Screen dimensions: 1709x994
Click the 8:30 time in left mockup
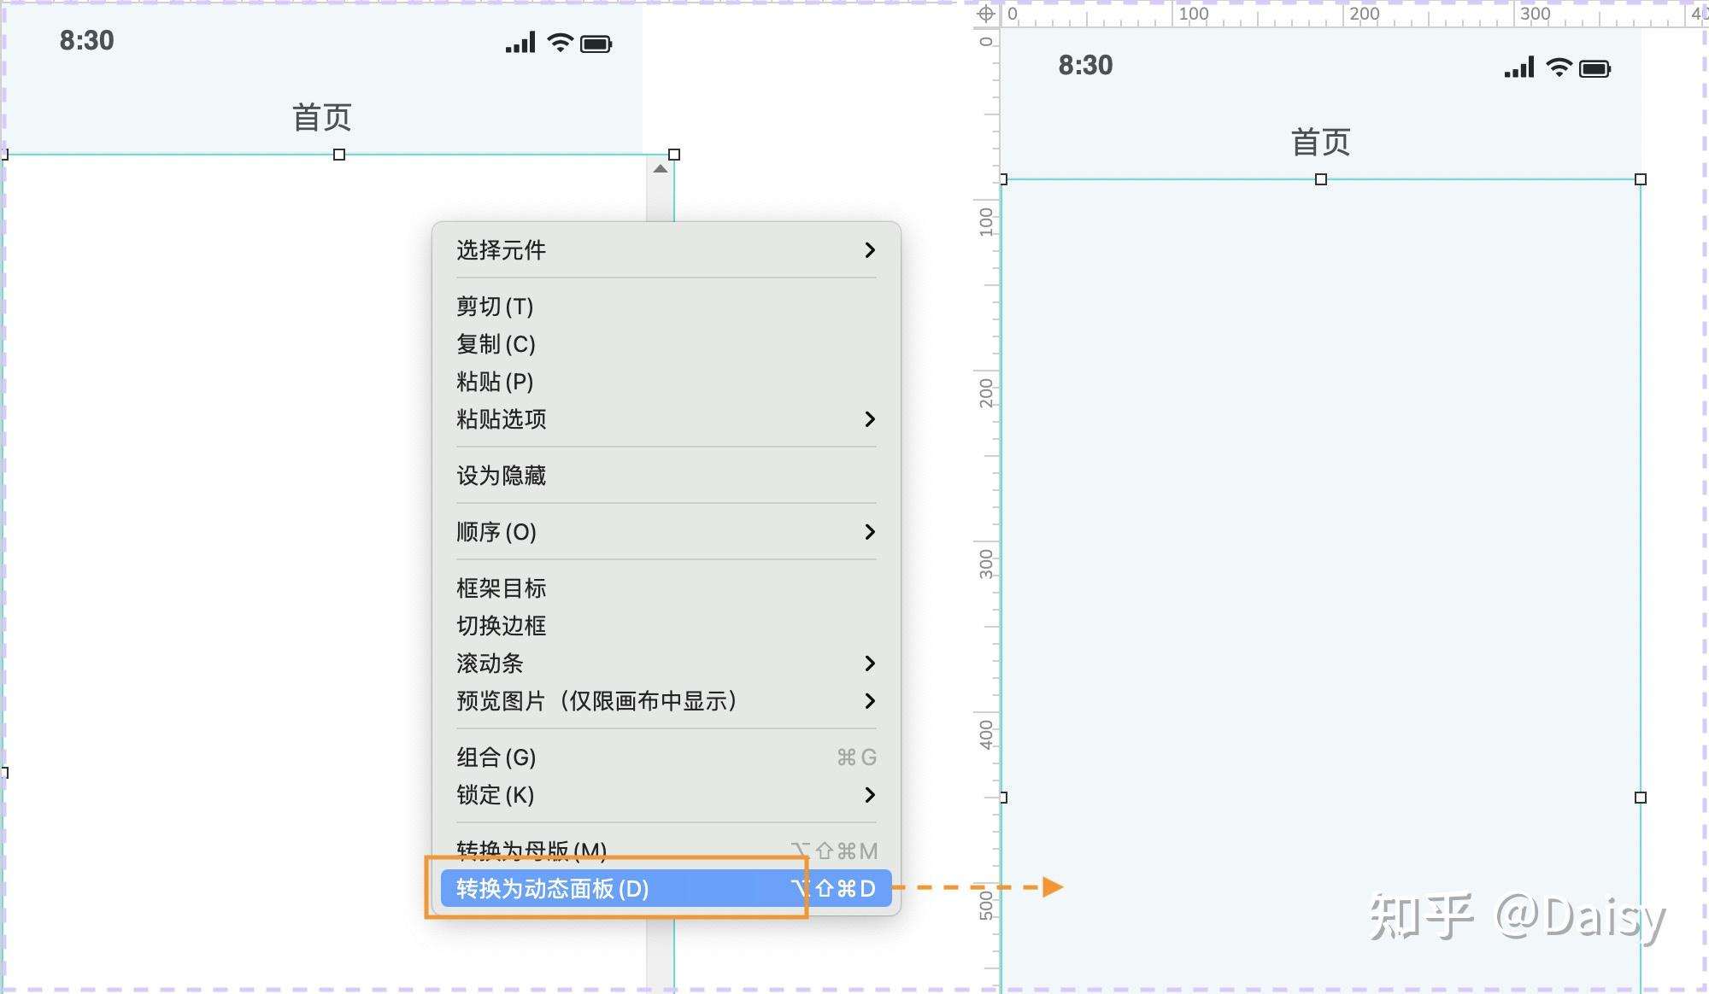click(x=86, y=40)
